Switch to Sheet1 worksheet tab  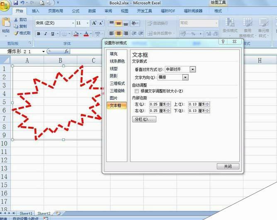[26, 213]
